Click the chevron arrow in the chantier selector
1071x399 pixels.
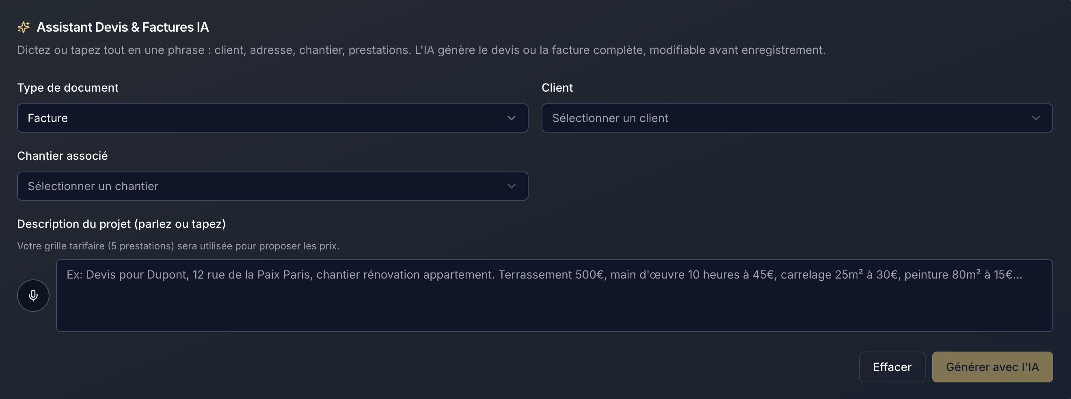[x=512, y=186]
